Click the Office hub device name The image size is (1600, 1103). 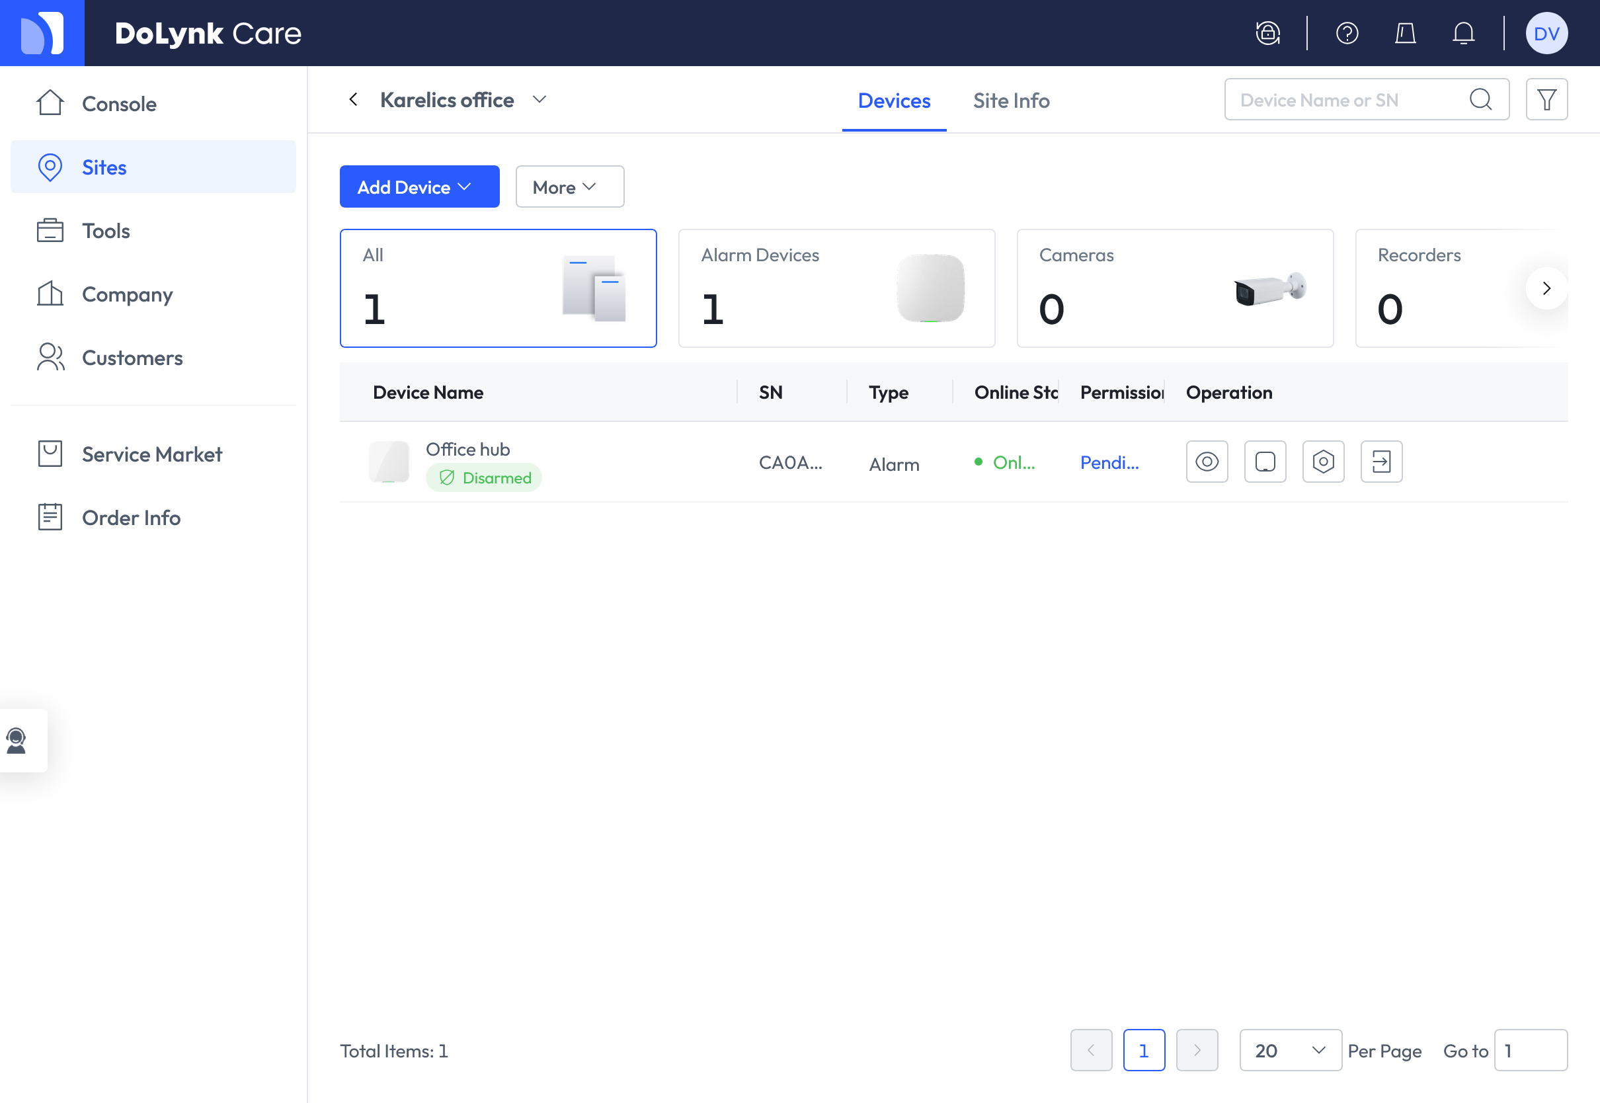(x=467, y=449)
